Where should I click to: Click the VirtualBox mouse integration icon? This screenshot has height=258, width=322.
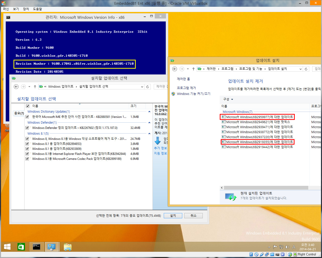tap(290, 255)
